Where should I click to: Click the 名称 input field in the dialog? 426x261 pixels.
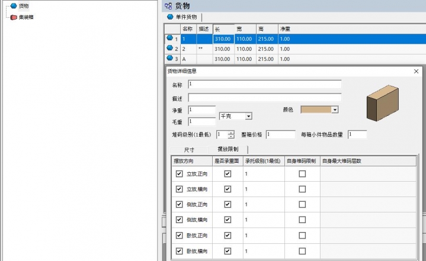pos(265,84)
